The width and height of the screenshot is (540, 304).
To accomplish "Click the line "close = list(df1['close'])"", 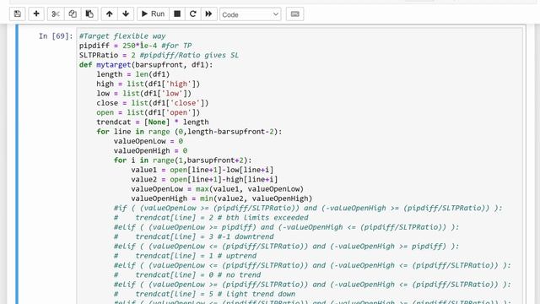I will 153,103.
